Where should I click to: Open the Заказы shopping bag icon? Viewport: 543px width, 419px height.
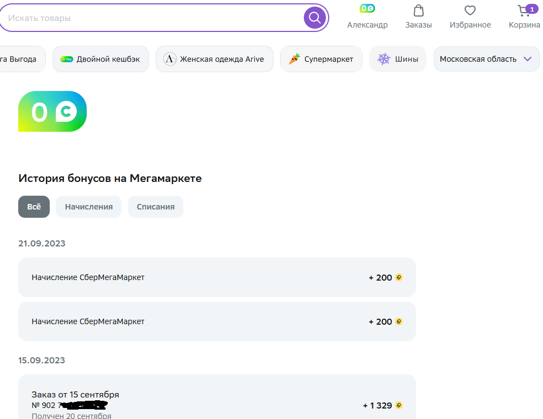pyautogui.click(x=418, y=10)
